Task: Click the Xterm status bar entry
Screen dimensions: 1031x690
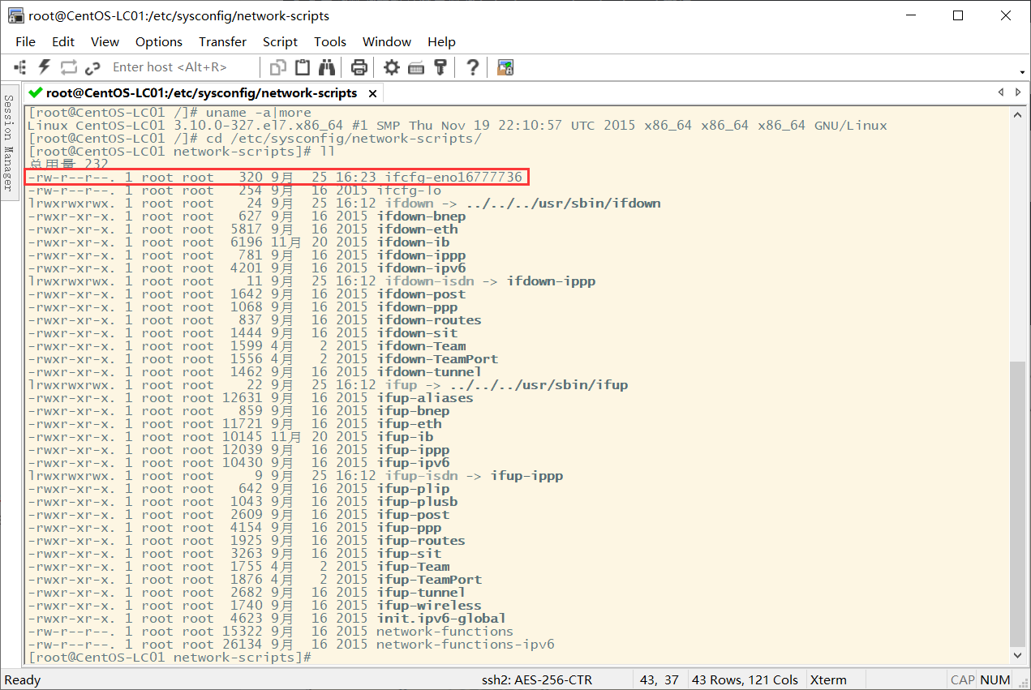Action: (x=828, y=680)
